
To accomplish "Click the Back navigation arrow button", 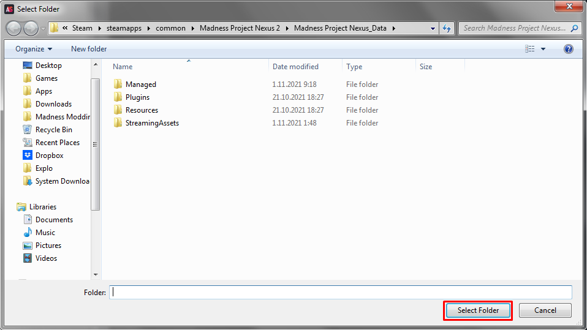I will pyautogui.click(x=14, y=28).
